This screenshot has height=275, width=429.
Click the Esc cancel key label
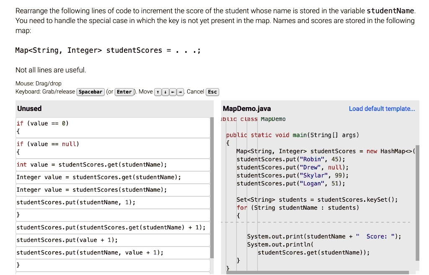tap(212, 92)
